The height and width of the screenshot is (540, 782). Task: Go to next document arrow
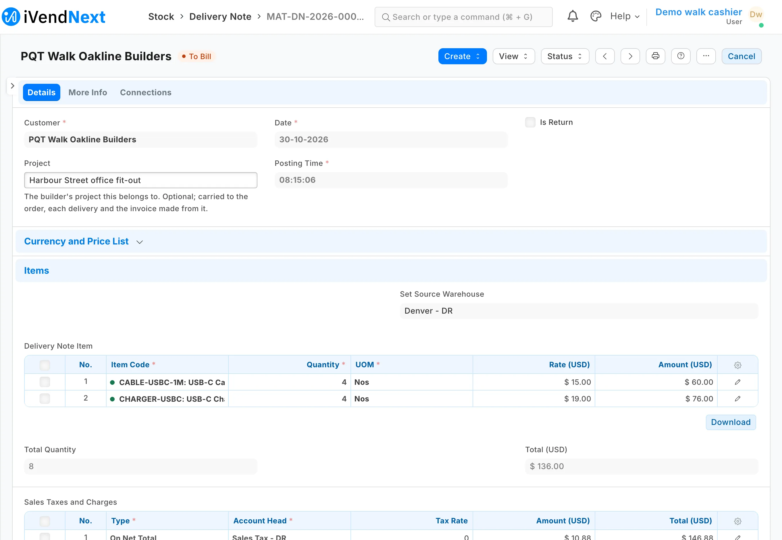pyautogui.click(x=630, y=56)
